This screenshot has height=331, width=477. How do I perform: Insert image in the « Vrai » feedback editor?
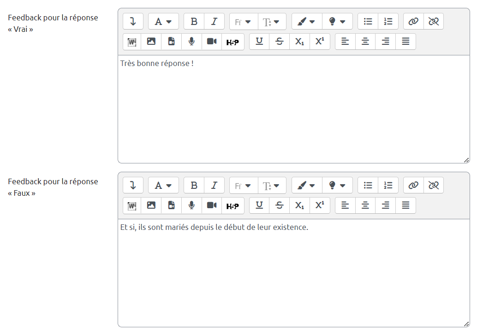coord(151,42)
